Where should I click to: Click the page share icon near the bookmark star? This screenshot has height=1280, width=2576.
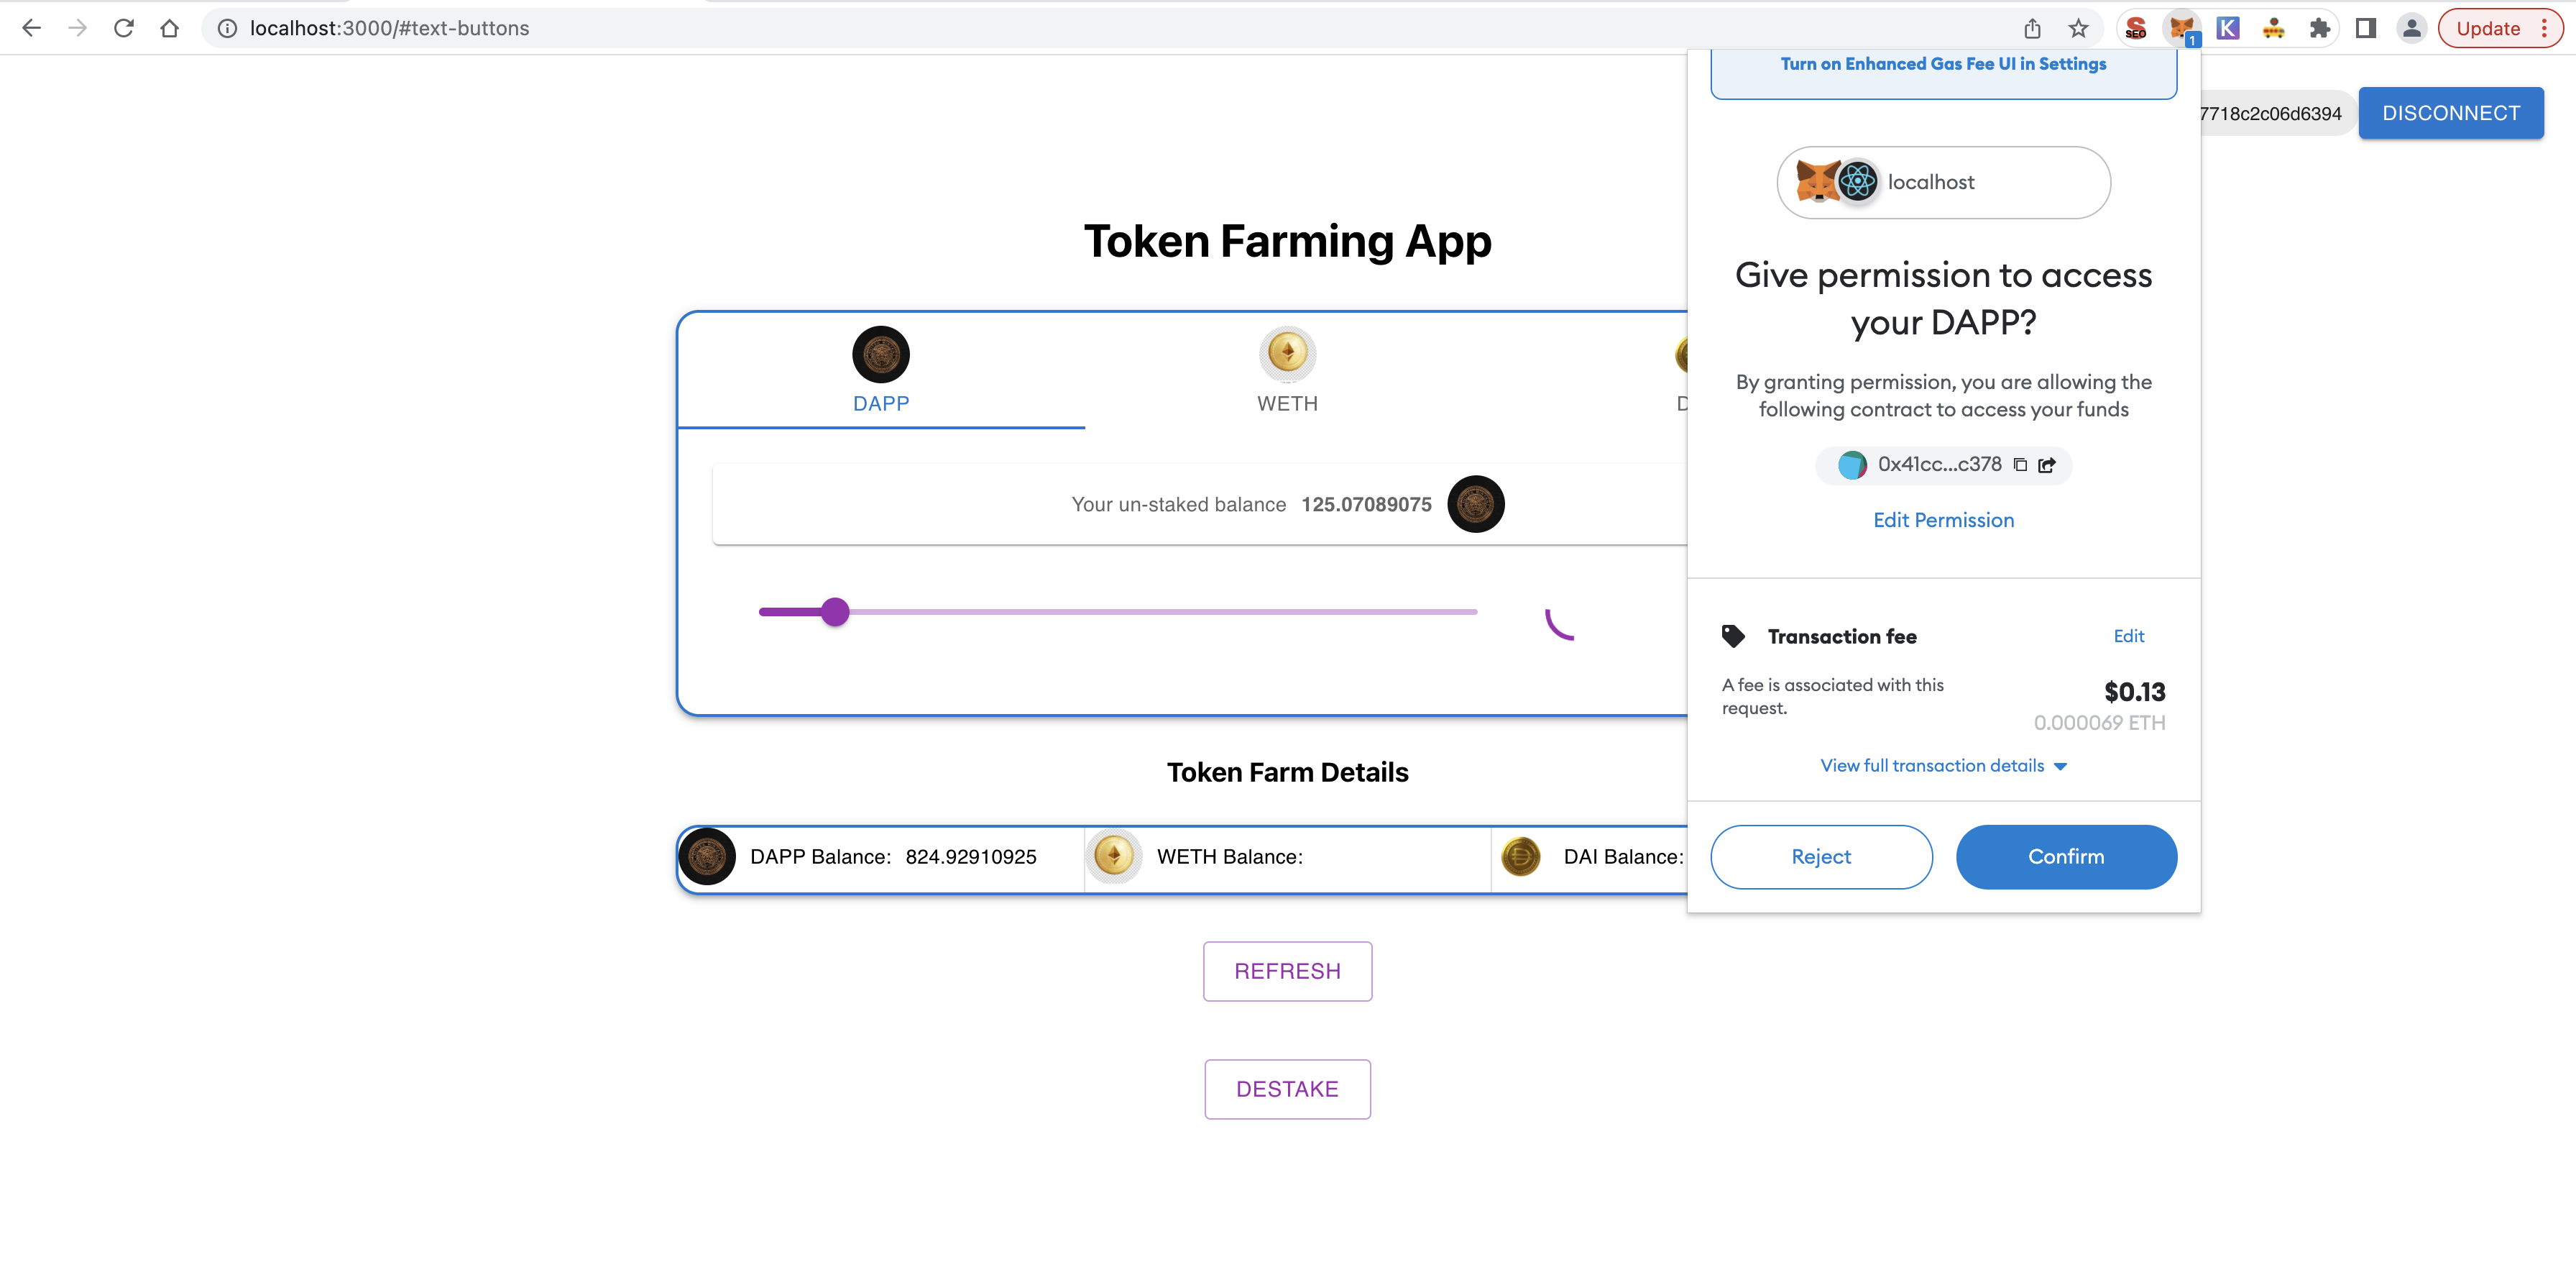2032,27
